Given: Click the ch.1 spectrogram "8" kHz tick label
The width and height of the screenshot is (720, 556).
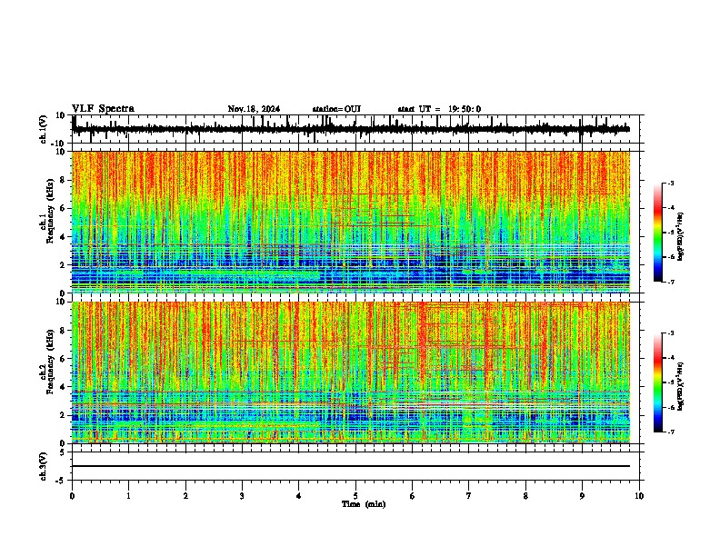Looking at the screenshot, I should point(64,180).
